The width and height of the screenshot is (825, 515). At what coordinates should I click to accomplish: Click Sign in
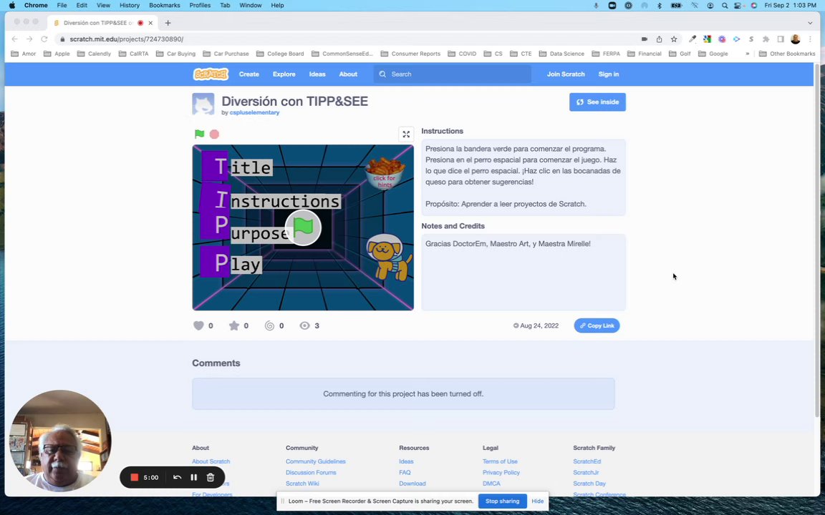coord(608,74)
